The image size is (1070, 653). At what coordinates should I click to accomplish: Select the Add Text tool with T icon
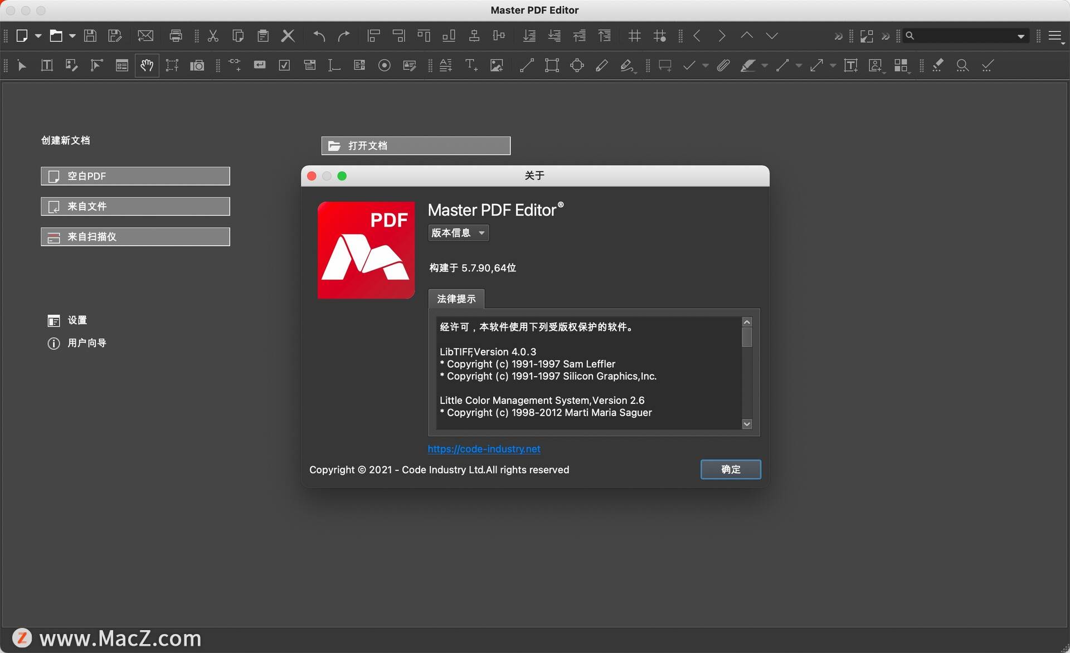(471, 65)
